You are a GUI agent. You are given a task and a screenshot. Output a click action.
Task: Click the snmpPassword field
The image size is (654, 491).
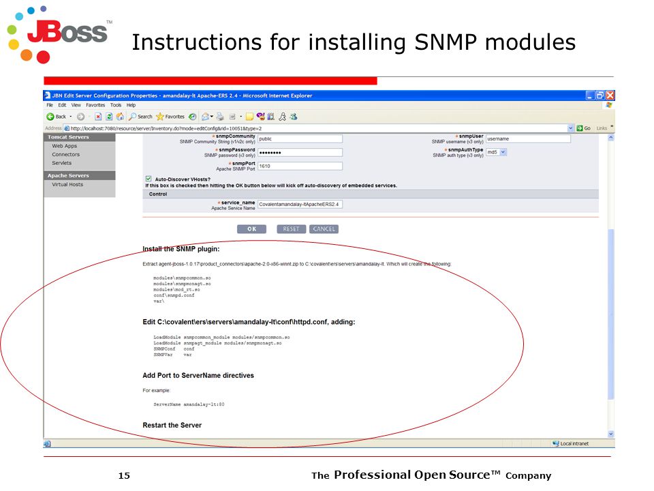click(x=300, y=152)
